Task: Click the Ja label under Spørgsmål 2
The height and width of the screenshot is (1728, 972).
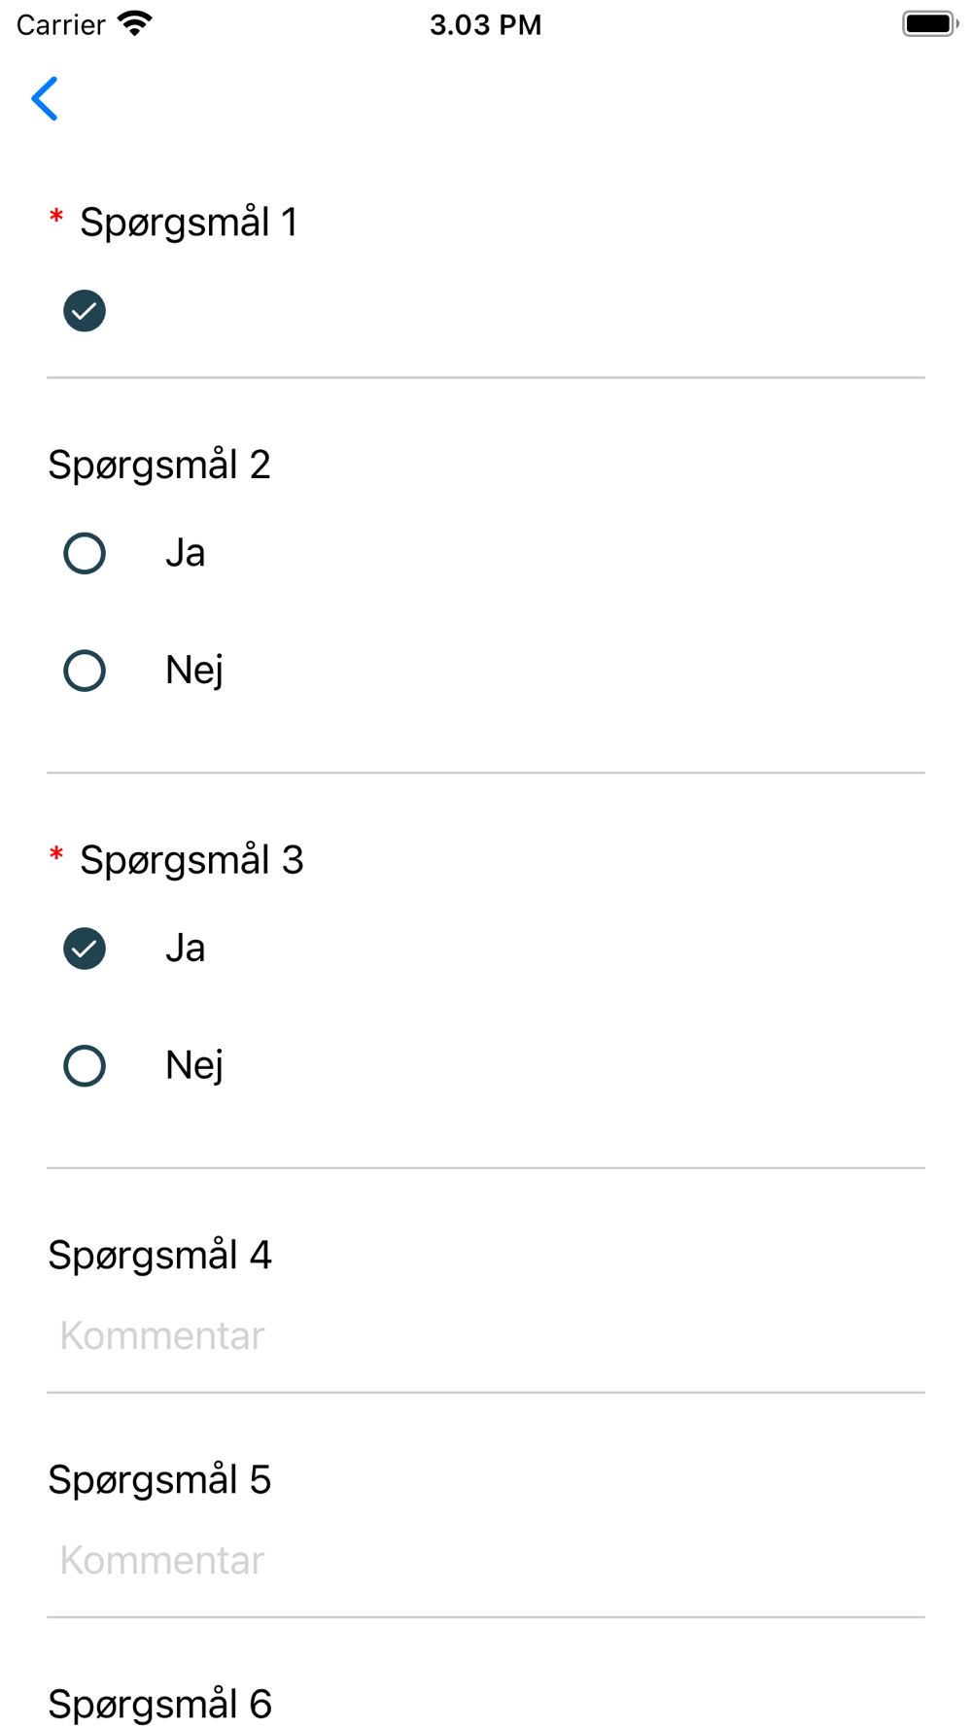Action: pyautogui.click(x=185, y=554)
